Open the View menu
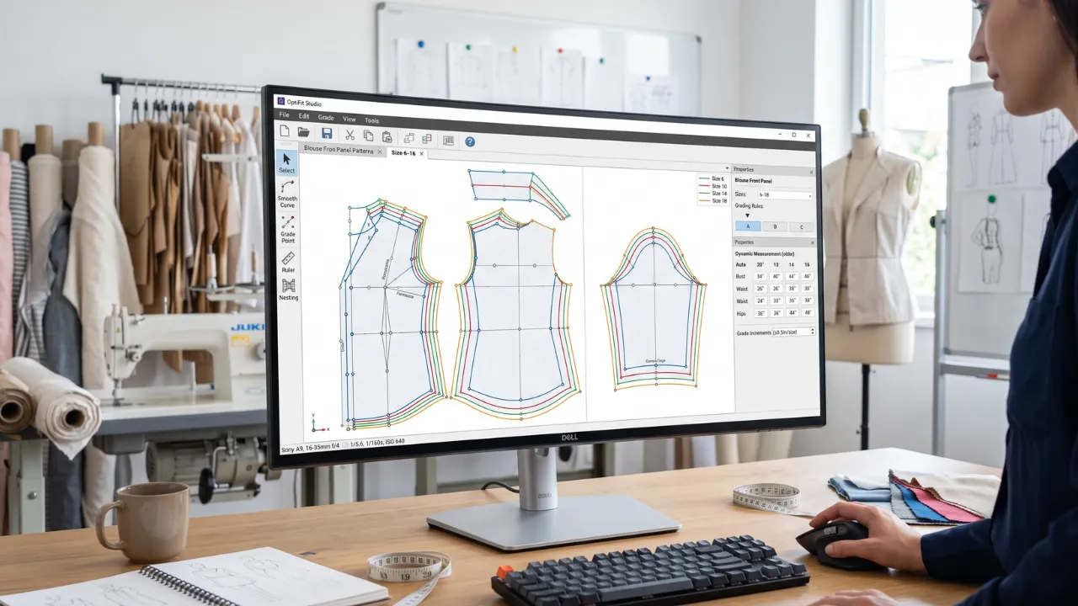Screen dimensions: 1078x606 coord(350,120)
